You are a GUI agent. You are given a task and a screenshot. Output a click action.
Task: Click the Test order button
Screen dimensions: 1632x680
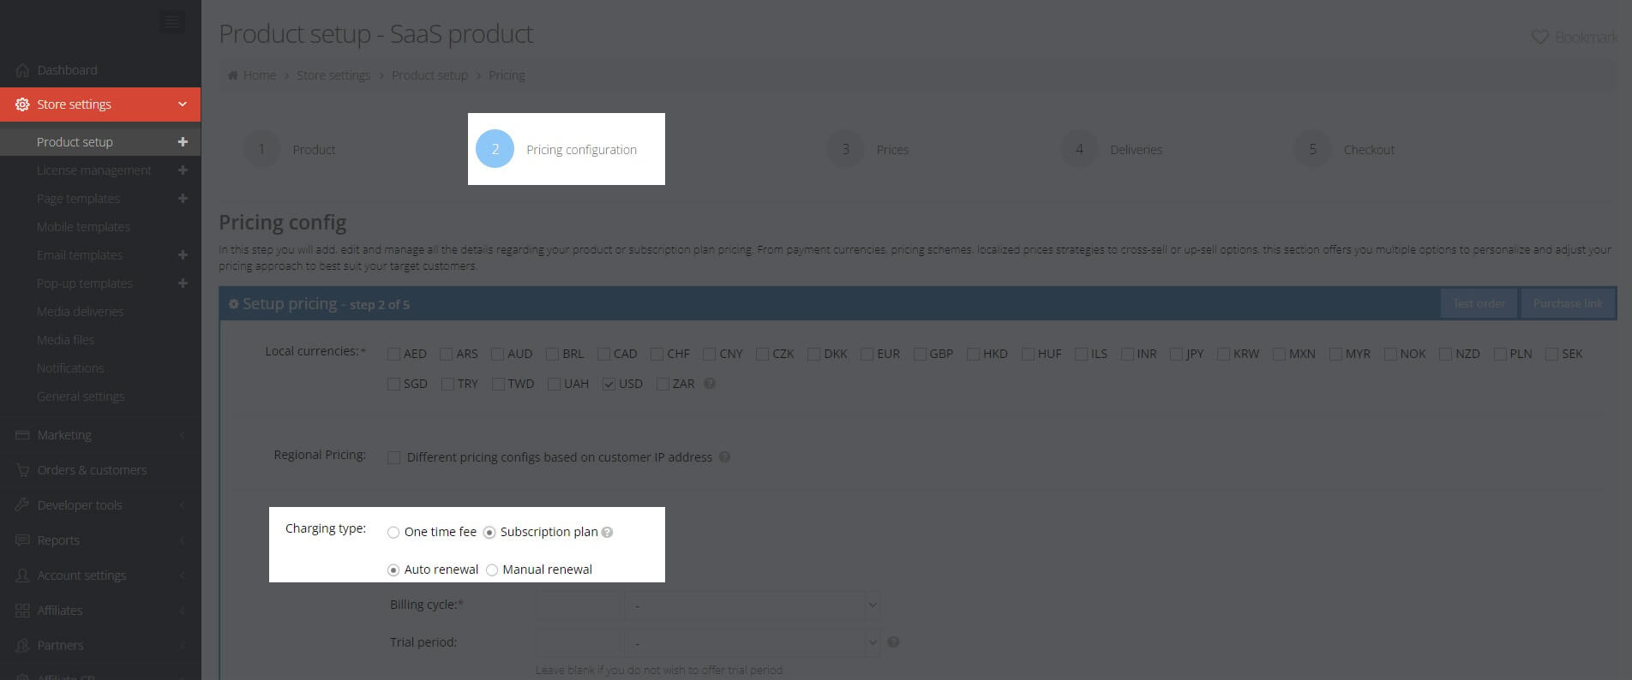1479,304
